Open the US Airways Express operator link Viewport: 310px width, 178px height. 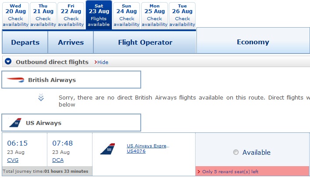pyautogui.click(x=148, y=146)
